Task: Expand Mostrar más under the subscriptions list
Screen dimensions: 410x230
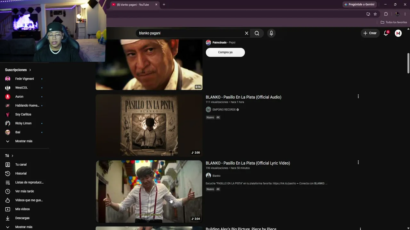Action: click(24, 141)
